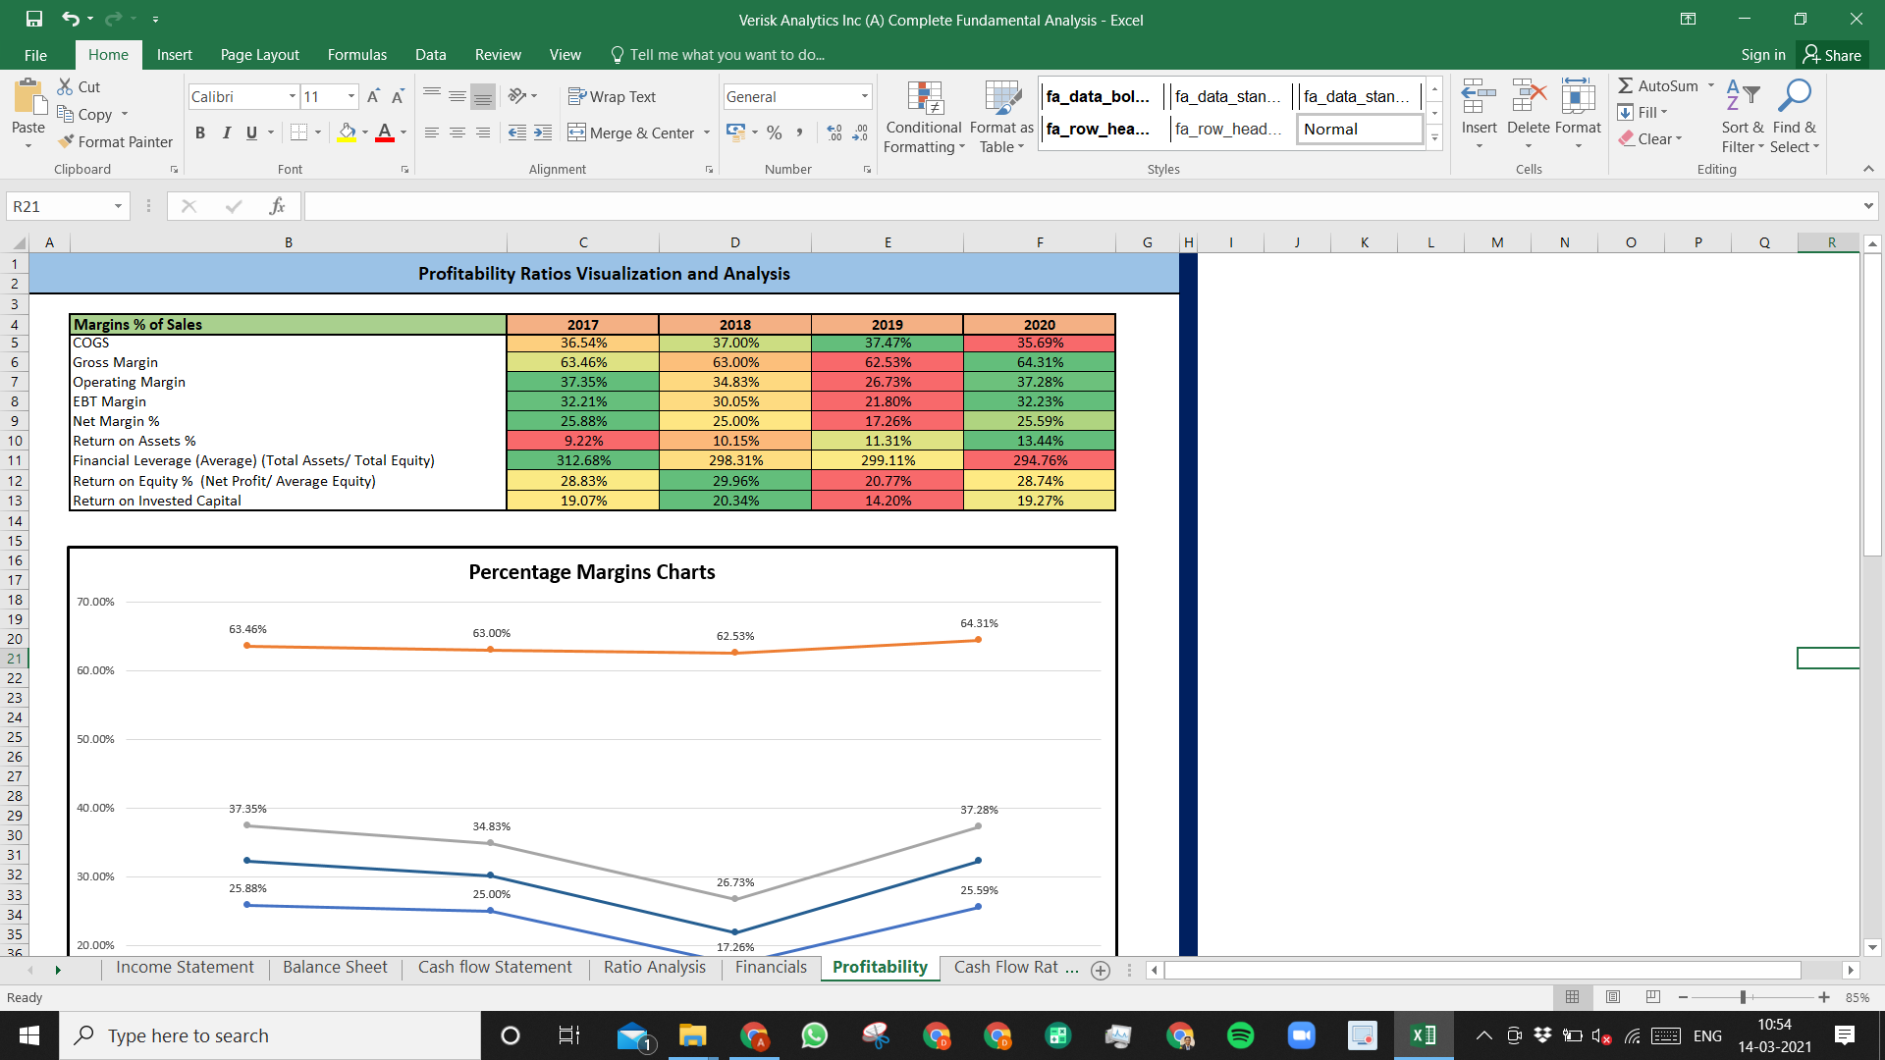This screenshot has height=1060, width=1885.
Task: Toggle Underline formatting
Action: pyautogui.click(x=251, y=132)
